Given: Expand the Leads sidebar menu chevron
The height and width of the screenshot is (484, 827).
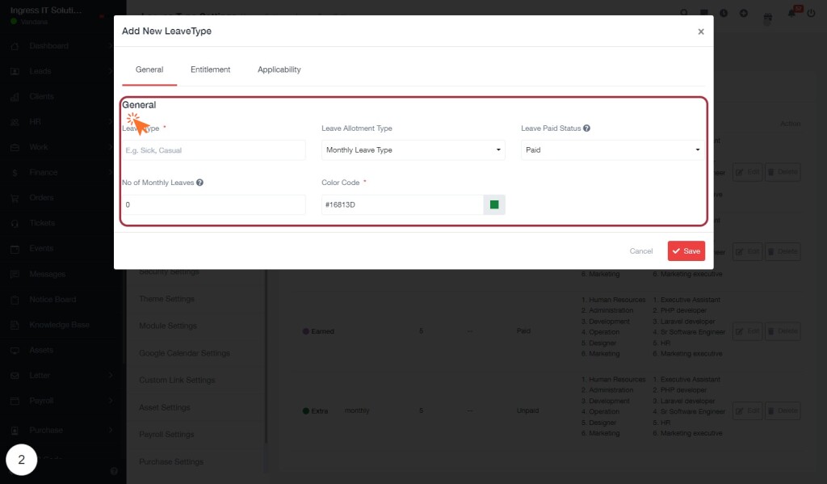Looking at the screenshot, I should tap(110, 71).
